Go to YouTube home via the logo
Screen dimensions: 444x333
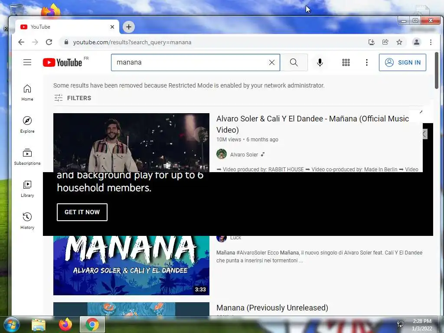click(x=62, y=62)
